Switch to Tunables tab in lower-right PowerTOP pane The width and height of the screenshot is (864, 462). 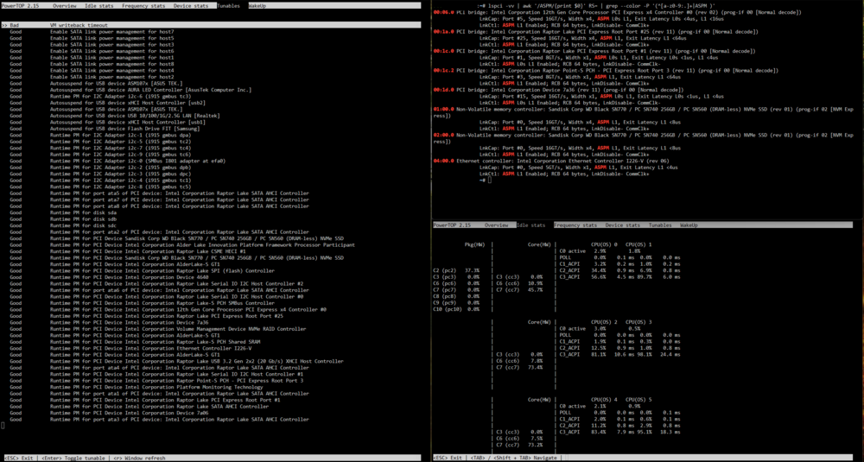tap(660, 225)
